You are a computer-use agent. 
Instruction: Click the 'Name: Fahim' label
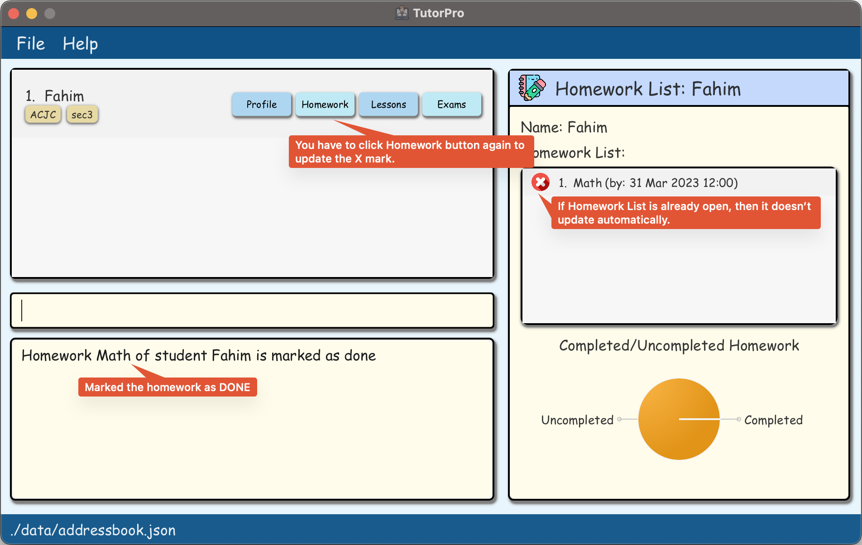pos(564,127)
